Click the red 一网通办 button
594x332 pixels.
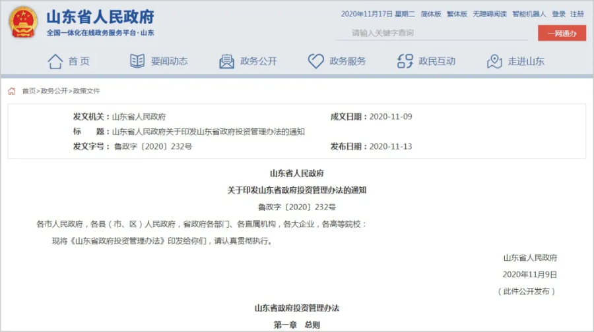[562, 34]
